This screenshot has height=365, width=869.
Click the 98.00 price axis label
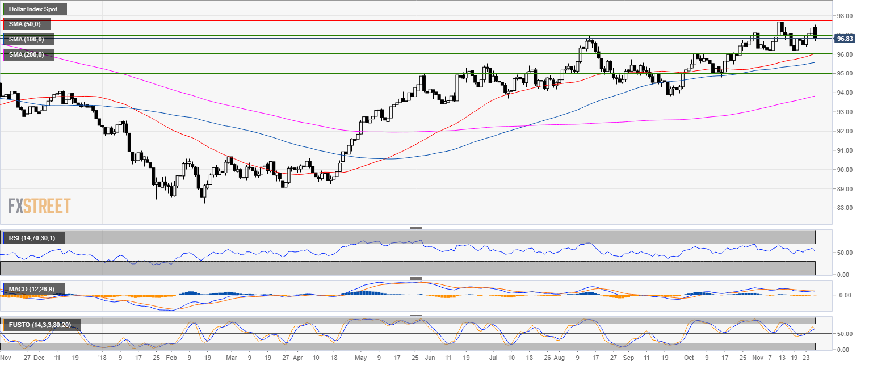845,16
